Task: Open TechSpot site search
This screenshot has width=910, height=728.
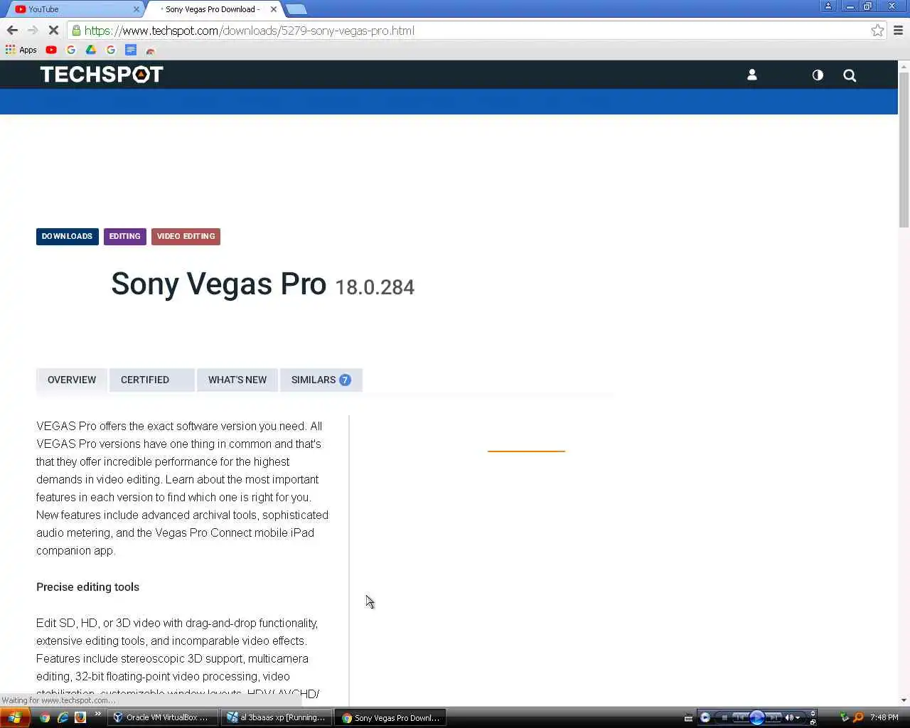Action: click(x=850, y=75)
